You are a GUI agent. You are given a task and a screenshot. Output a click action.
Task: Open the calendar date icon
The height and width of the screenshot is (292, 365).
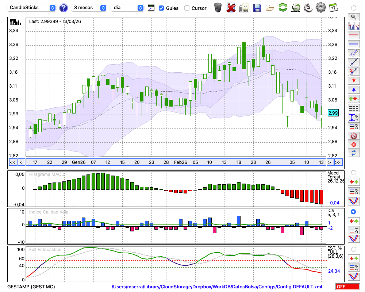(333, 8)
